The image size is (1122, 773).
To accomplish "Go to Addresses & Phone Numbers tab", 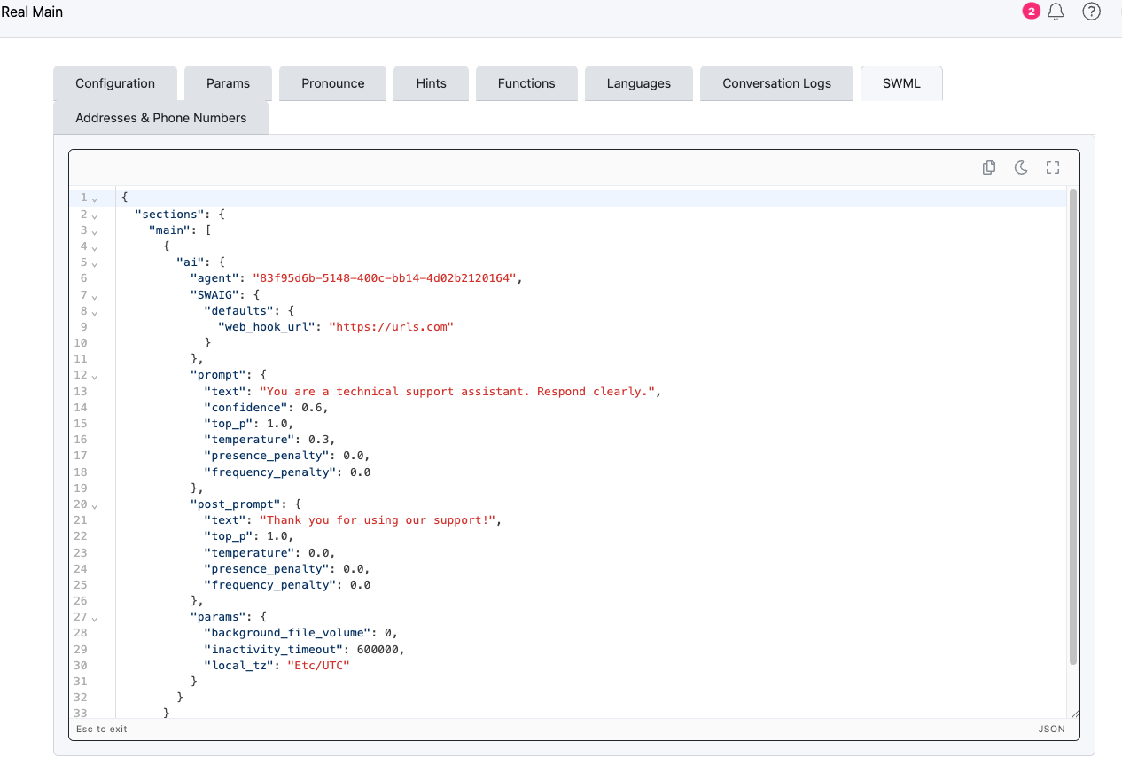I will coord(160,118).
